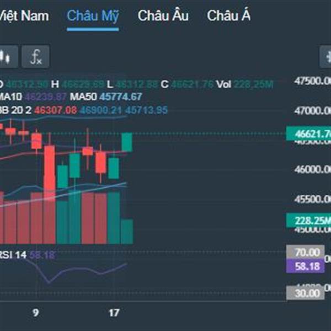
Task: Click the RSI 30.00 oversold level label
Action: click(x=306, y=293)
